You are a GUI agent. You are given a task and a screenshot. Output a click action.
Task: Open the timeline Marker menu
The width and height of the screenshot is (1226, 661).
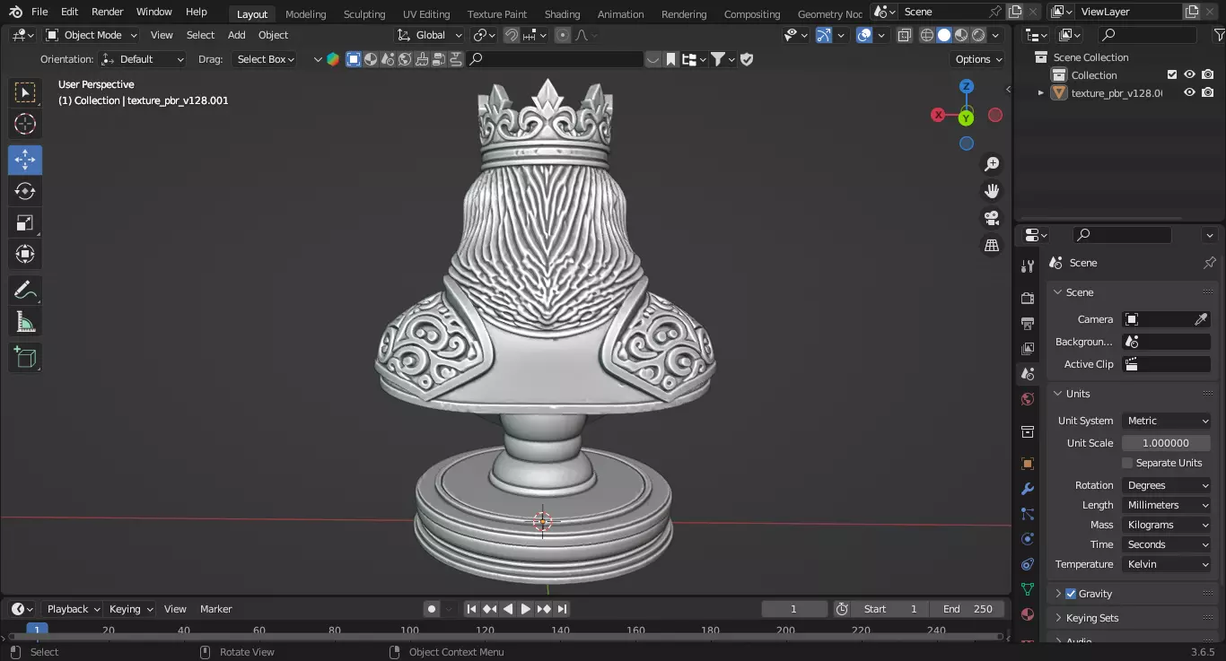(x=215, y=609)
